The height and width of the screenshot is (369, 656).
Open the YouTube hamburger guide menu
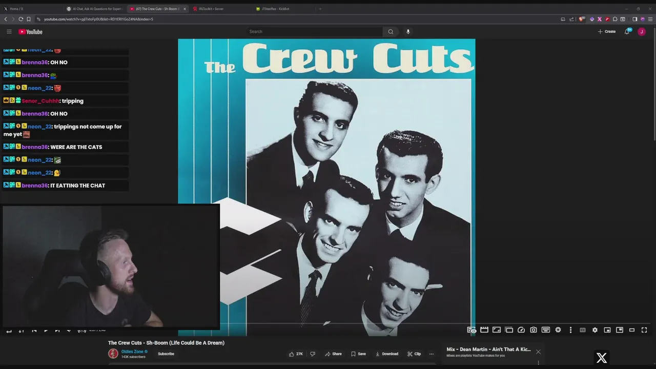[x=9, y=32]
